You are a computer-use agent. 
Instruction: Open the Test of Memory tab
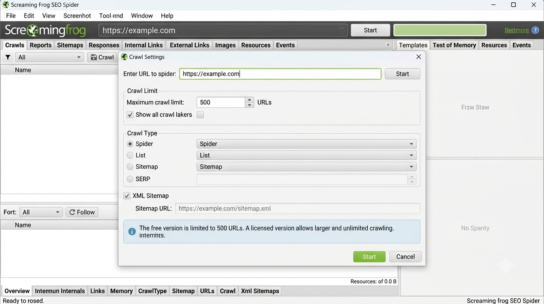pyautogui.click(x=454, y=45)
